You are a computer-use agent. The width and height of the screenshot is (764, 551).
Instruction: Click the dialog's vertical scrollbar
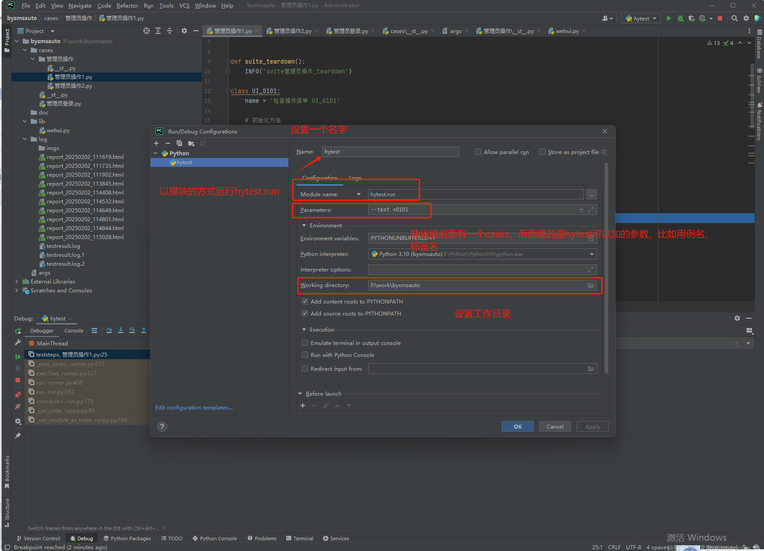606,268
